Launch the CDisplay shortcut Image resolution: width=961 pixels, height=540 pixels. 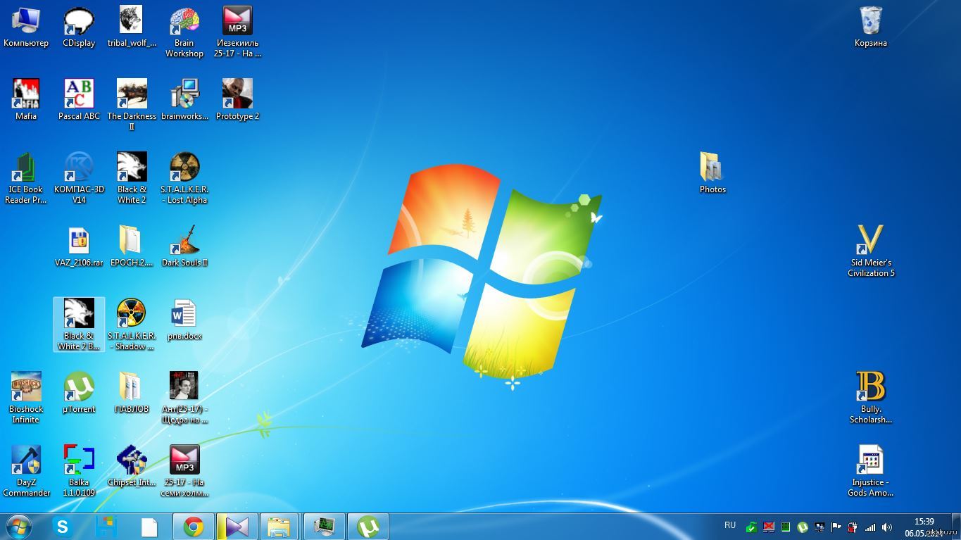(79, 28)
